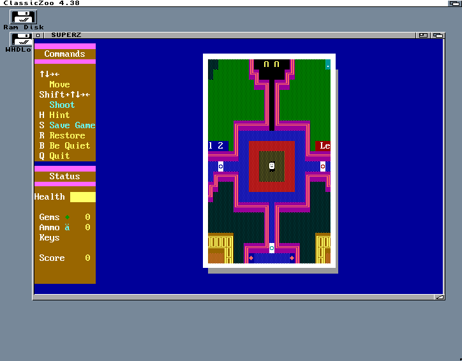Screen dimensions: 462x361
Task: Click the right yellow arch in black room
Action: [x=277, y=64]
